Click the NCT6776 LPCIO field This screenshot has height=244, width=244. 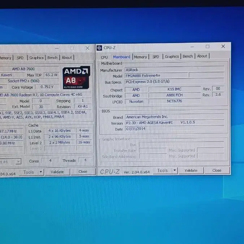pyautogui.click(x=175, y=101)
